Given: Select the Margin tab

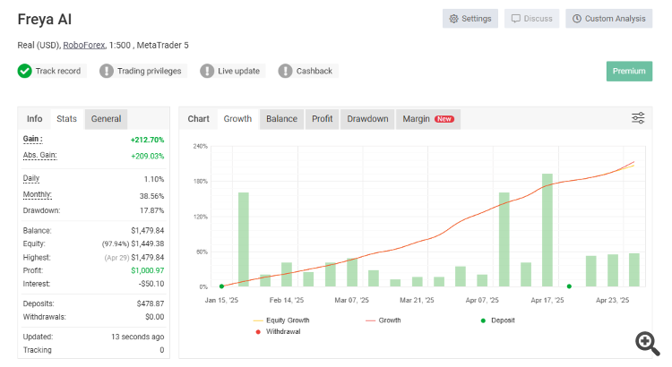Looking at the screenshot, I should (x=428, y=119).
